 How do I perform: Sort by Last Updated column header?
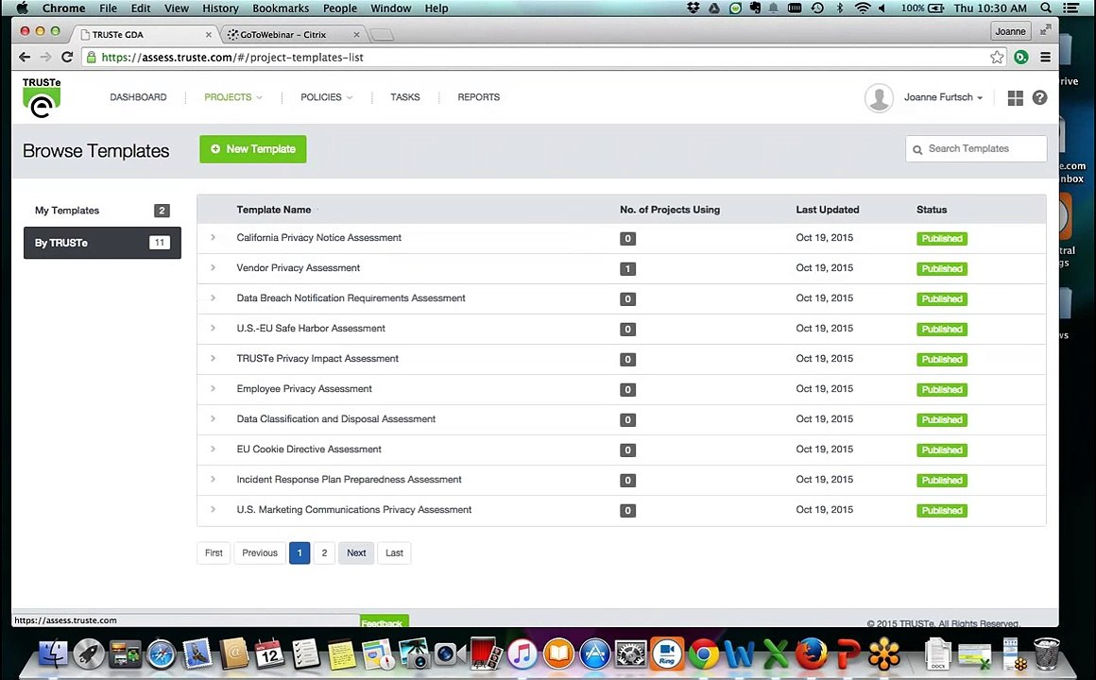(x=828, y=210)
